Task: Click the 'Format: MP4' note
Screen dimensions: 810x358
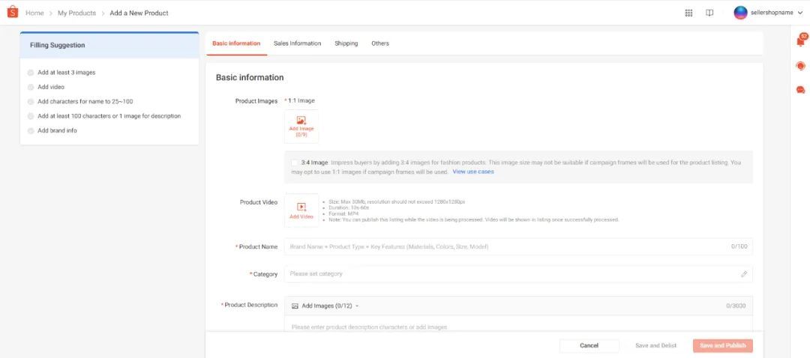Action: point(343,213)
